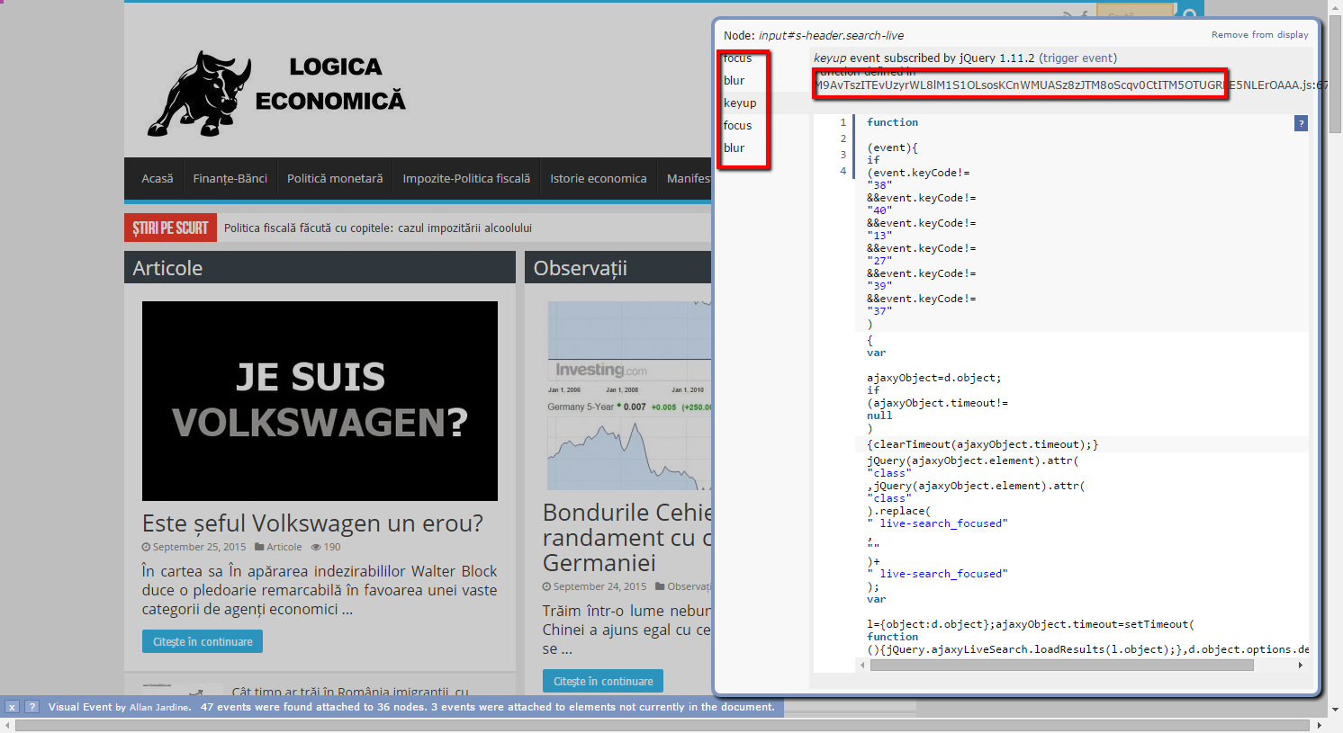The width and height of the screenshot is (1343, 733).
Task: Open the Finanțe-Bănci menu item
Action: (230, 178)
